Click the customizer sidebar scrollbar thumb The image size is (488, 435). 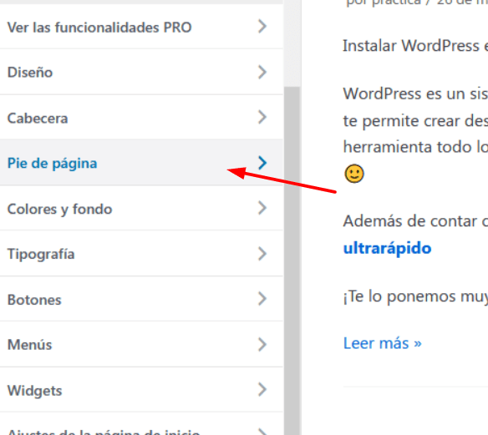[292, 260]
